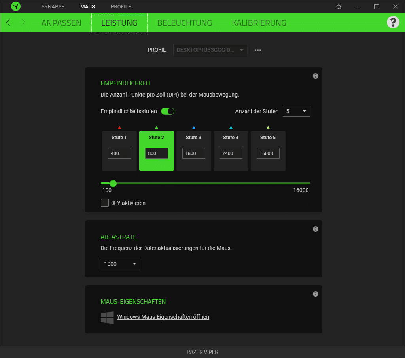Click the Stufe 5 DPI input field

tap(268, 153)
